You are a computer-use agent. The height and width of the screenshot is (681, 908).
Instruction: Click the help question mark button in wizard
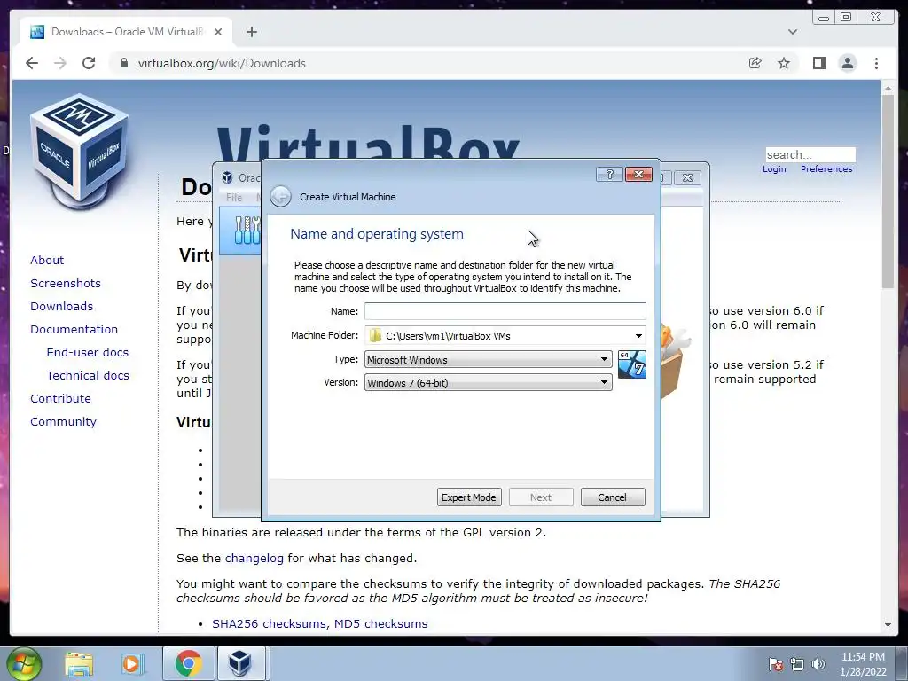(x=609, y=175)
